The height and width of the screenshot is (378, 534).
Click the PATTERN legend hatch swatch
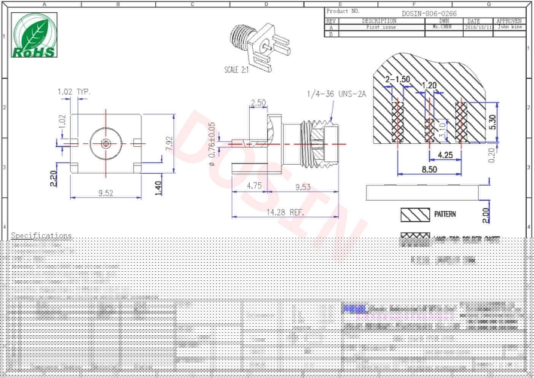click(415, 215)
